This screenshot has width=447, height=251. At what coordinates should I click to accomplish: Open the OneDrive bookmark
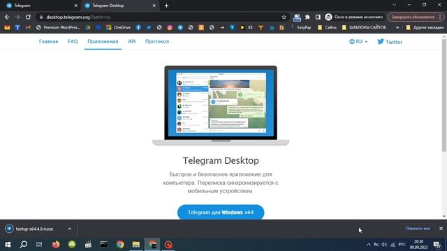click(x=118, y=28)
